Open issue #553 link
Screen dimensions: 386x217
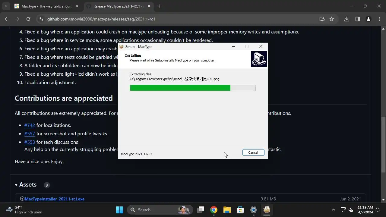coord(30,142)
